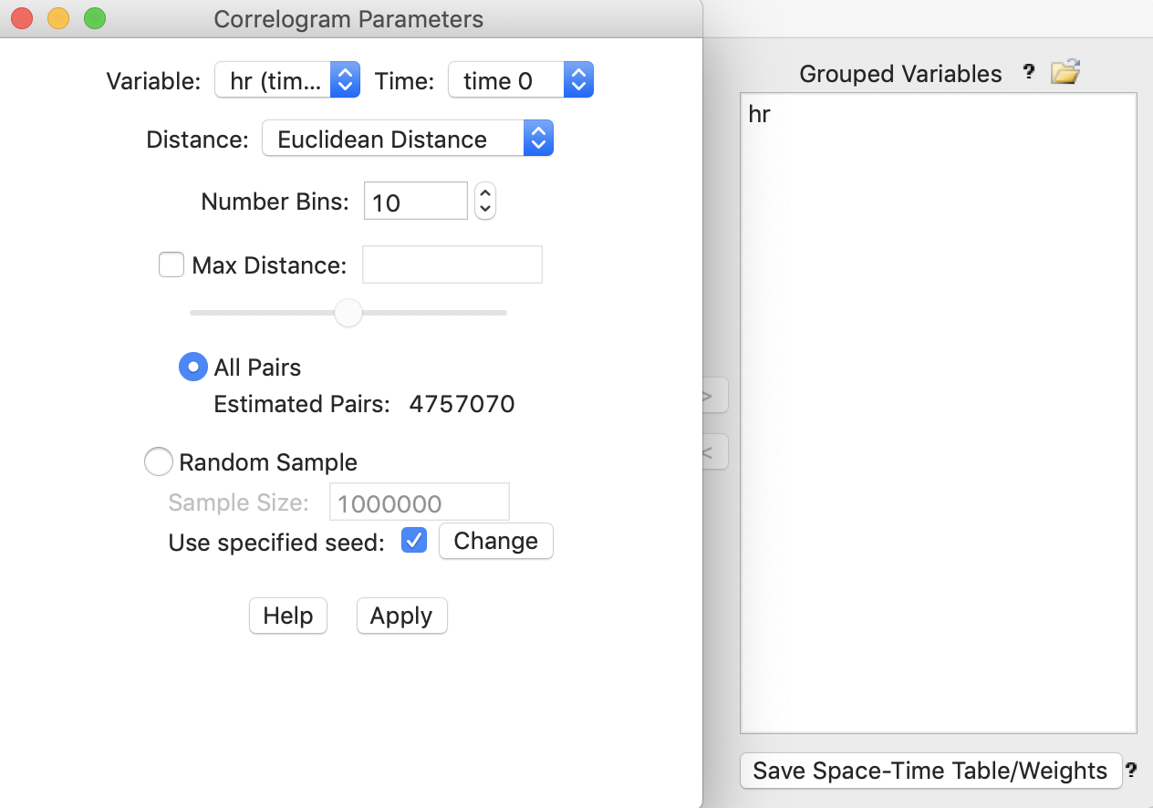Uncheck the Use specified seed checkbox
The image size is (1153, 808).
point(413,540)
